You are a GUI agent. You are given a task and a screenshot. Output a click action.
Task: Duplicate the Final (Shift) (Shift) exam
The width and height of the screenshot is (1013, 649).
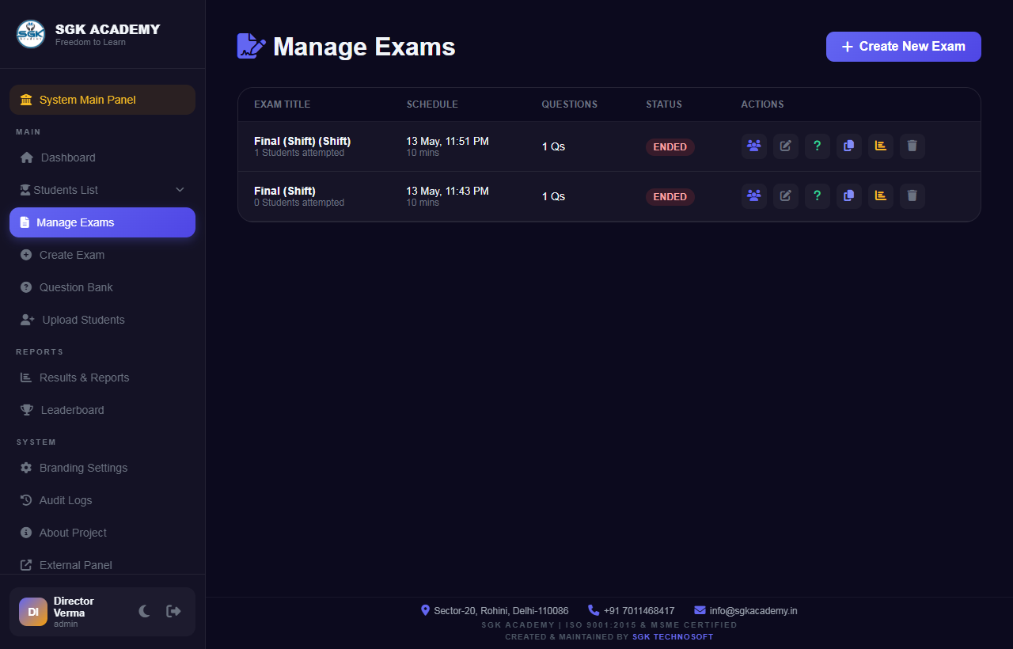tap(849, 146)
